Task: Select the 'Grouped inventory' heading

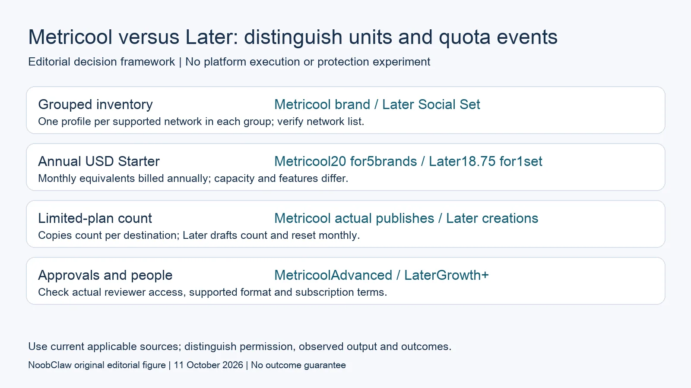Action: [x=95, y=104]
